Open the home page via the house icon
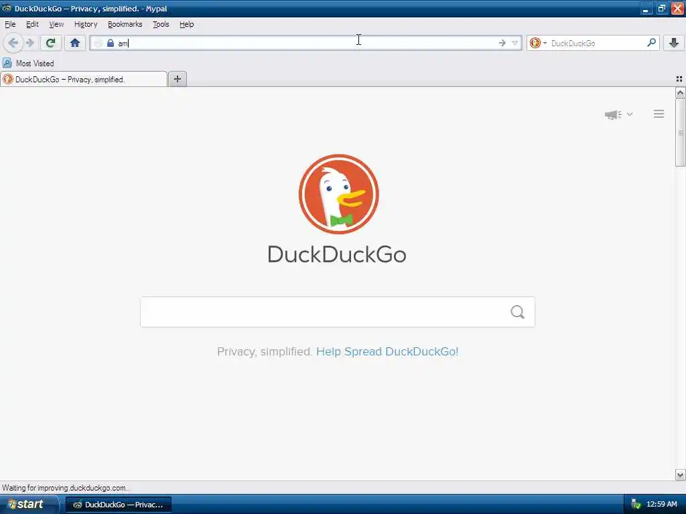This screenshot has height=514, width=686. (x=75, y=43)
